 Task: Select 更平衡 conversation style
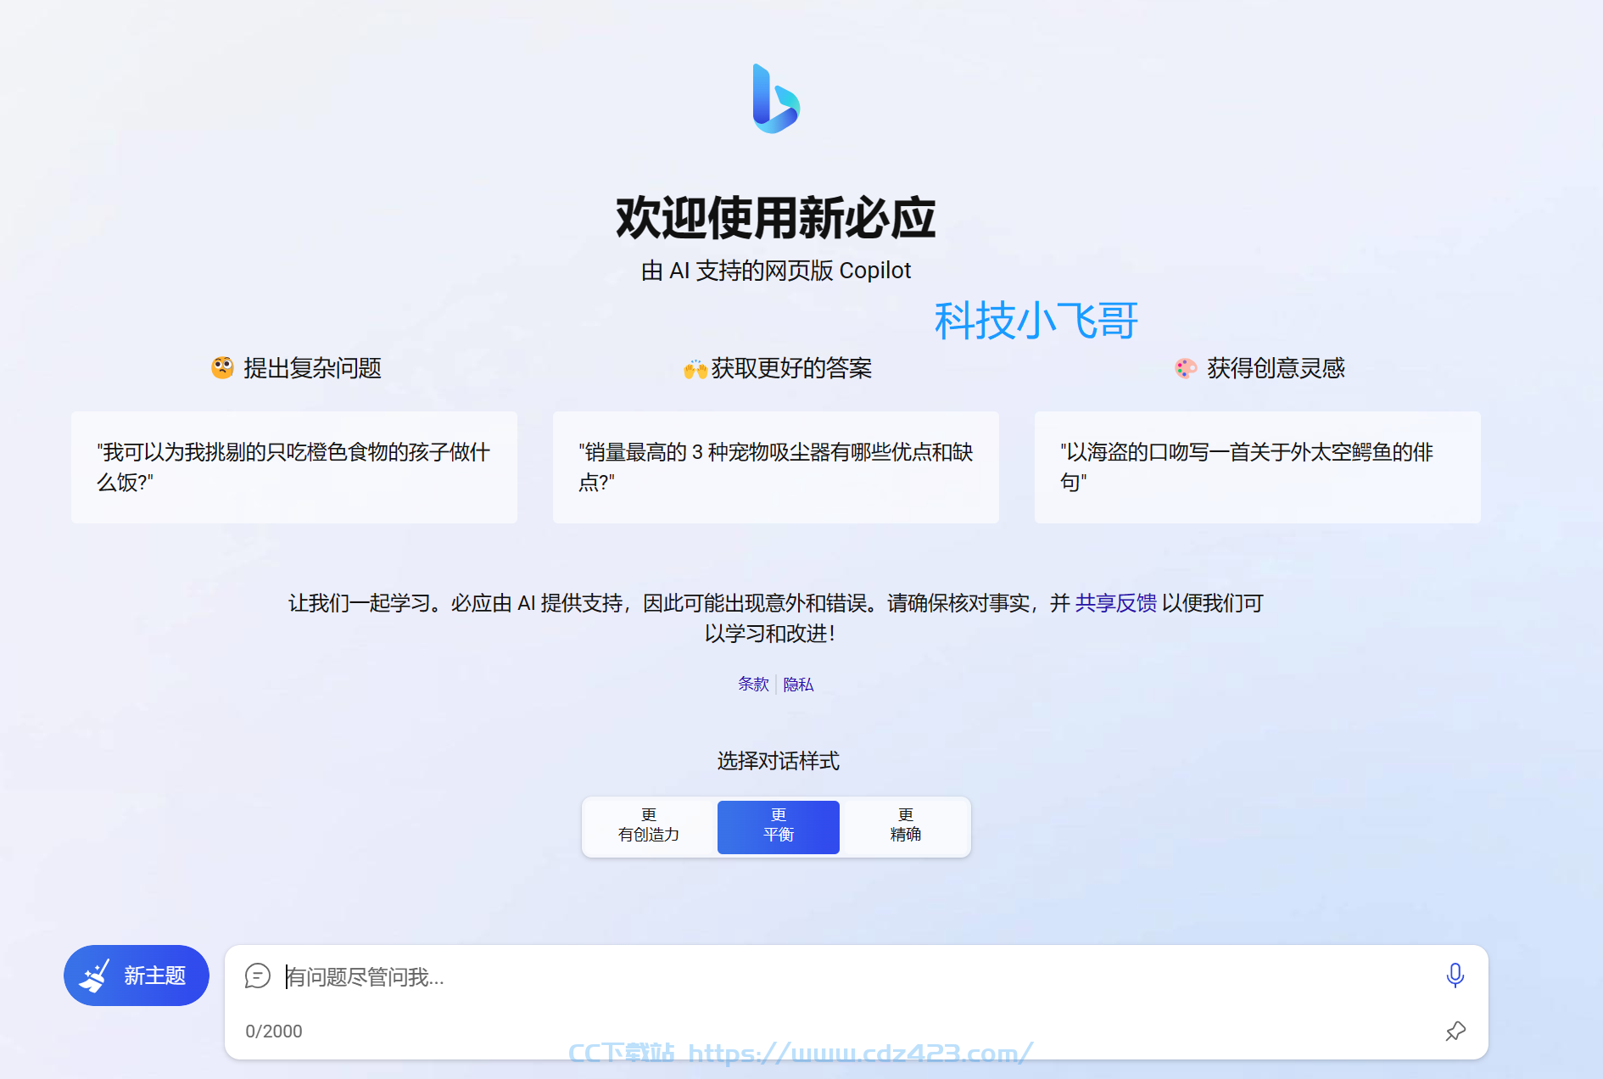(779, 826)
